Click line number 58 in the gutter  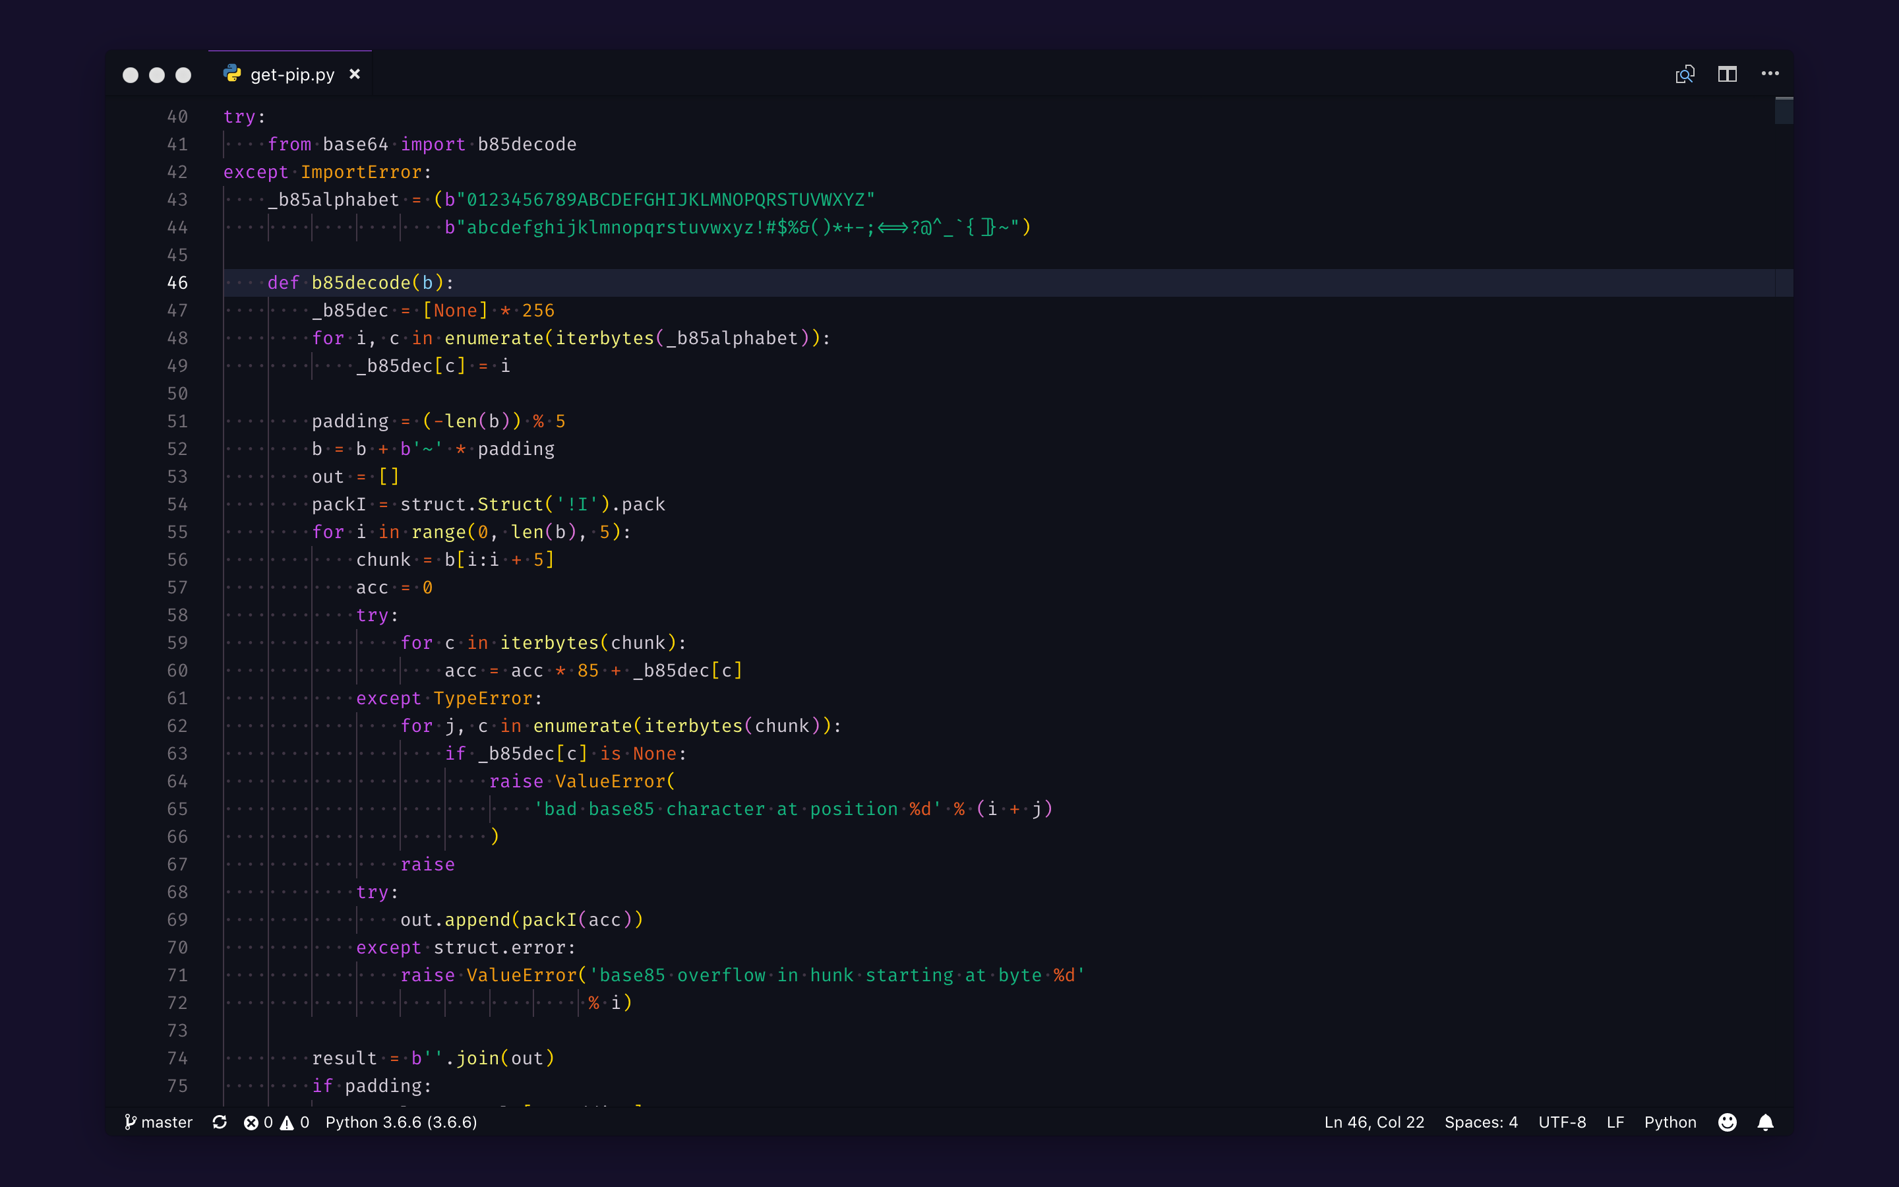177,615
